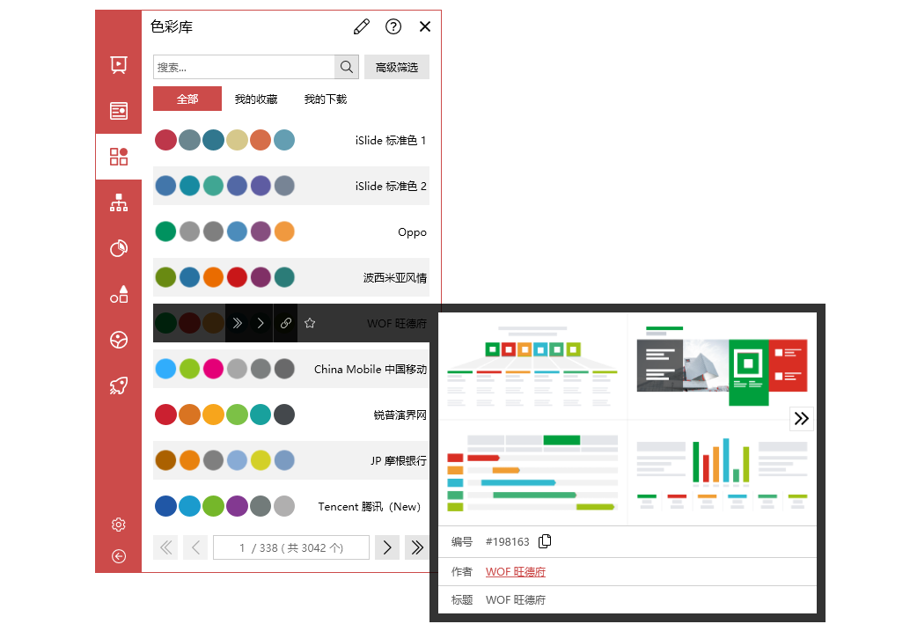Go to first page double-left arrow

[165, 547]
